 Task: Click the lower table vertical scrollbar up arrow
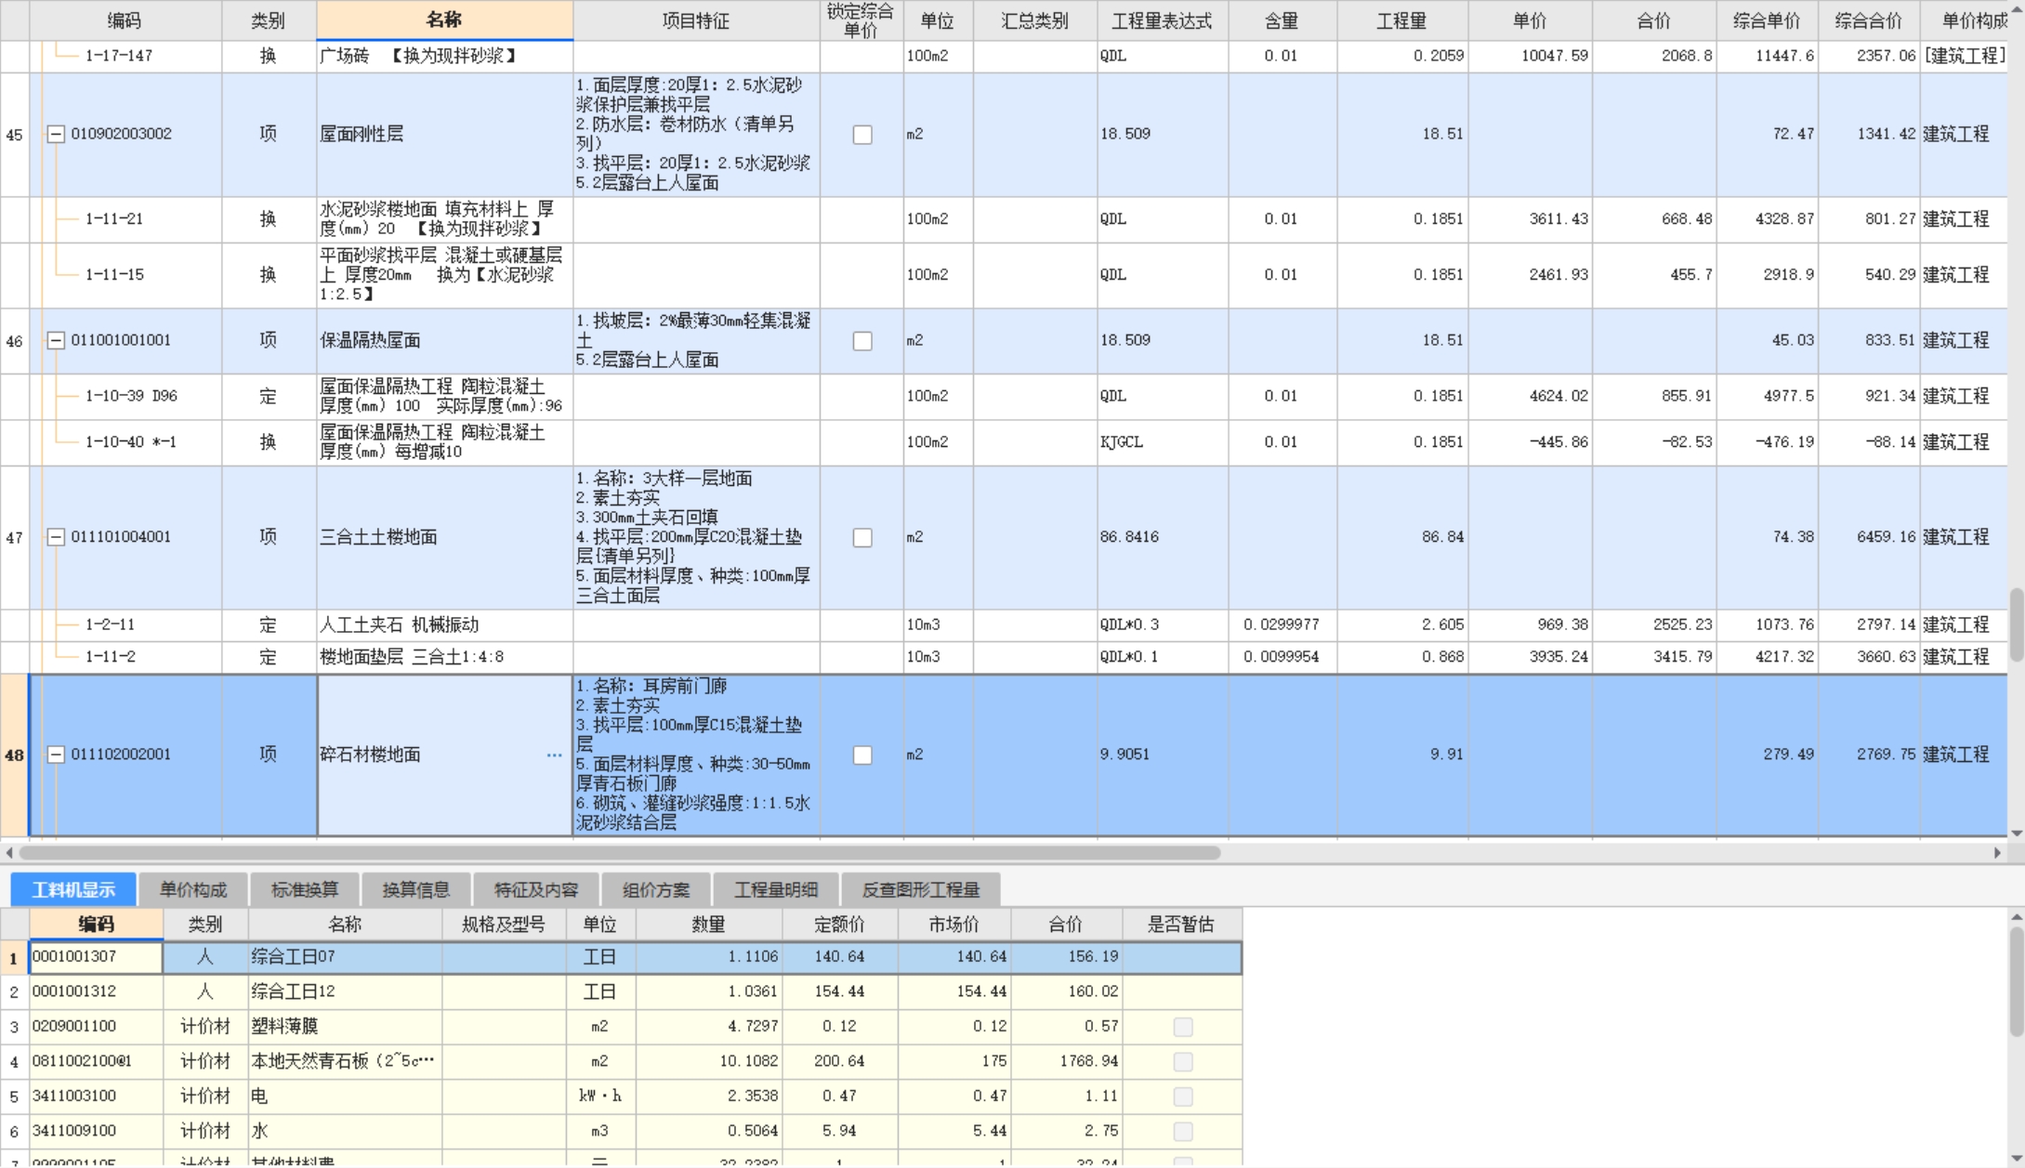[2017, 917]
